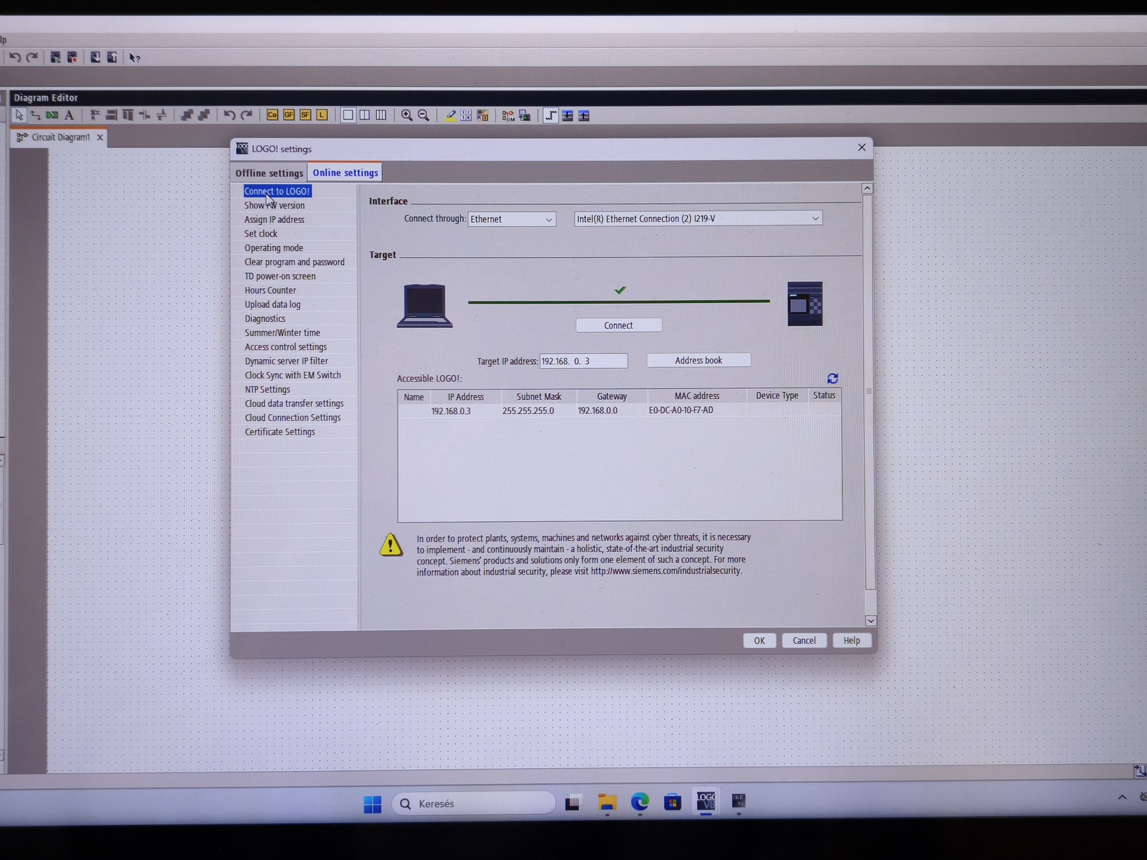1147x860 pixels.
Task: Open the Data Log (L) block list
Action: point(322,115)
